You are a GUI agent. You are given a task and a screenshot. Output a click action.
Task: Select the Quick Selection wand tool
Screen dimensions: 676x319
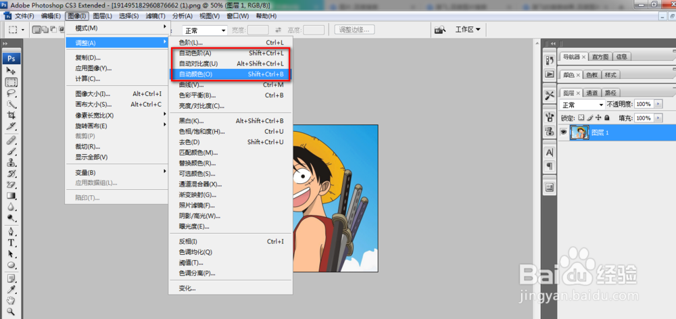tap(11, 104)
